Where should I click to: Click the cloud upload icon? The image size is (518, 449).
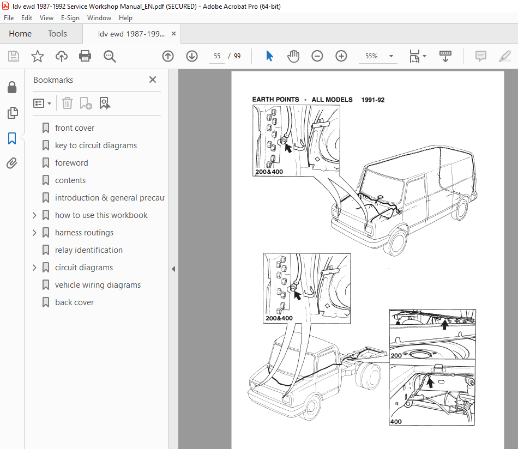pos(62,56)
